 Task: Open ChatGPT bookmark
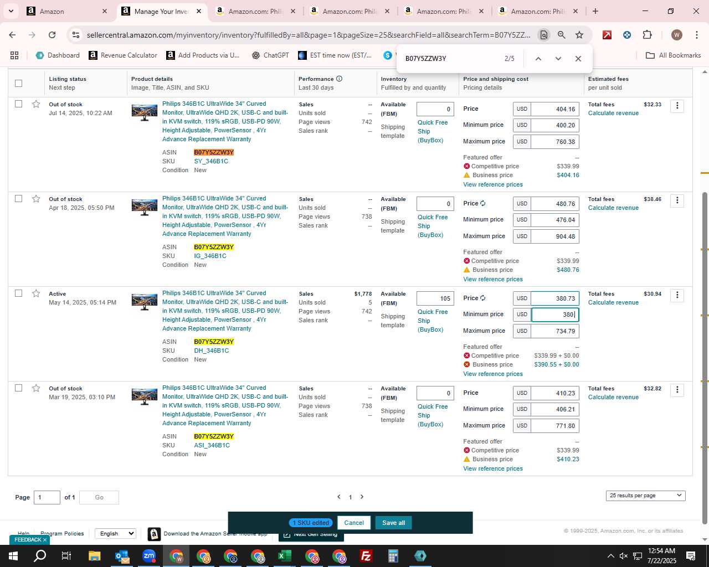tap(270, 55)
